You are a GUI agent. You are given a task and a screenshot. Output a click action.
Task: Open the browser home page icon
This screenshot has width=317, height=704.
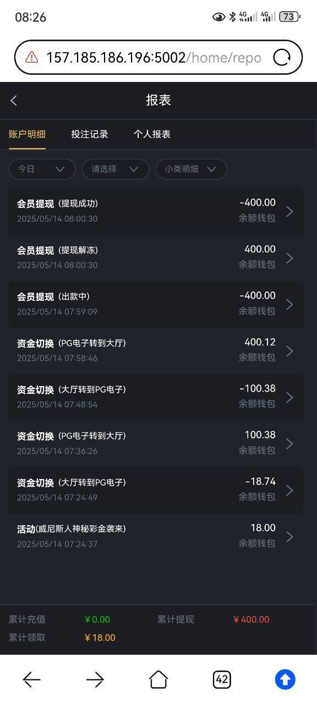coord(158,680)
